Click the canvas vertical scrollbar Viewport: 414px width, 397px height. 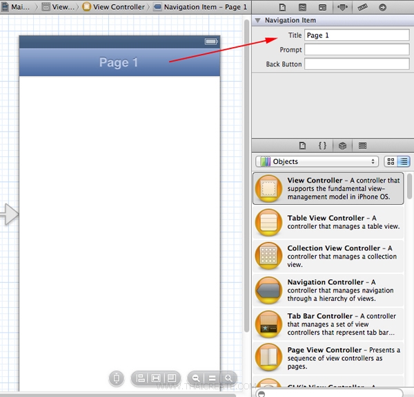246,175
